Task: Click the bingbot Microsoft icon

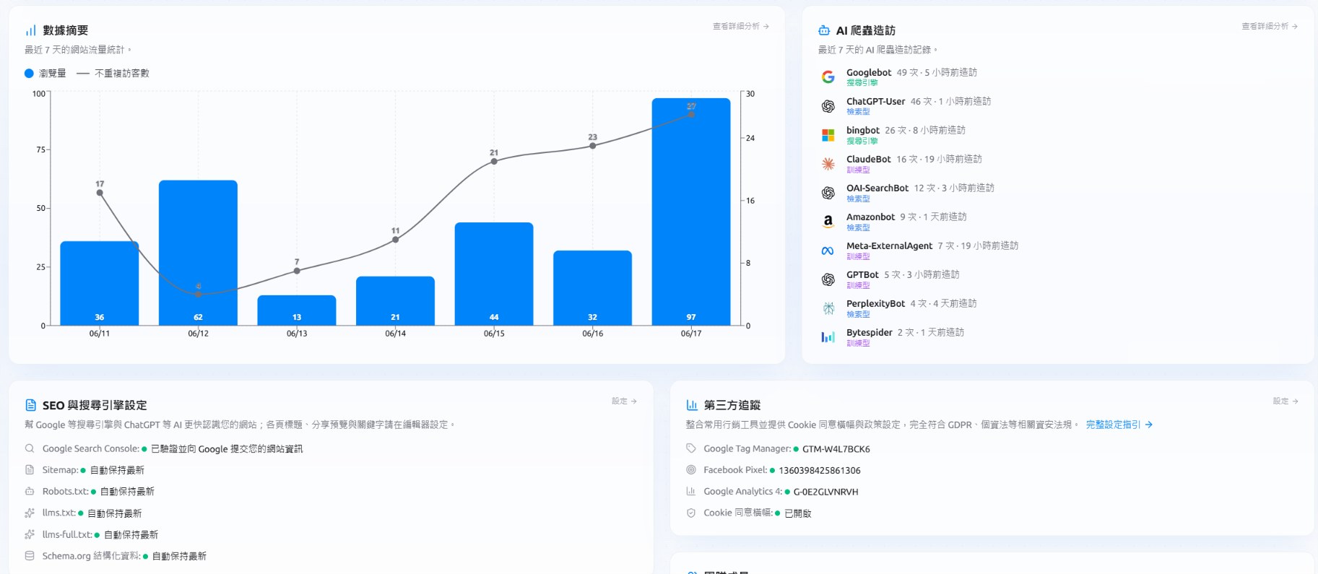Action: [x=828, y=135]
